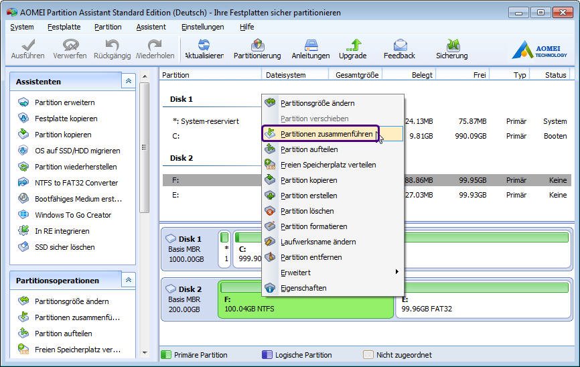Click sidebar scrollbar down arrow
Screen dimensions: 580x367
tap(145, 353)
